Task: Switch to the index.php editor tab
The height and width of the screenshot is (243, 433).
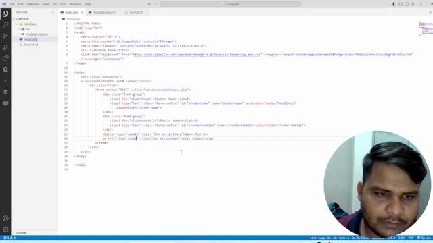Action: [x=72, y=12]
